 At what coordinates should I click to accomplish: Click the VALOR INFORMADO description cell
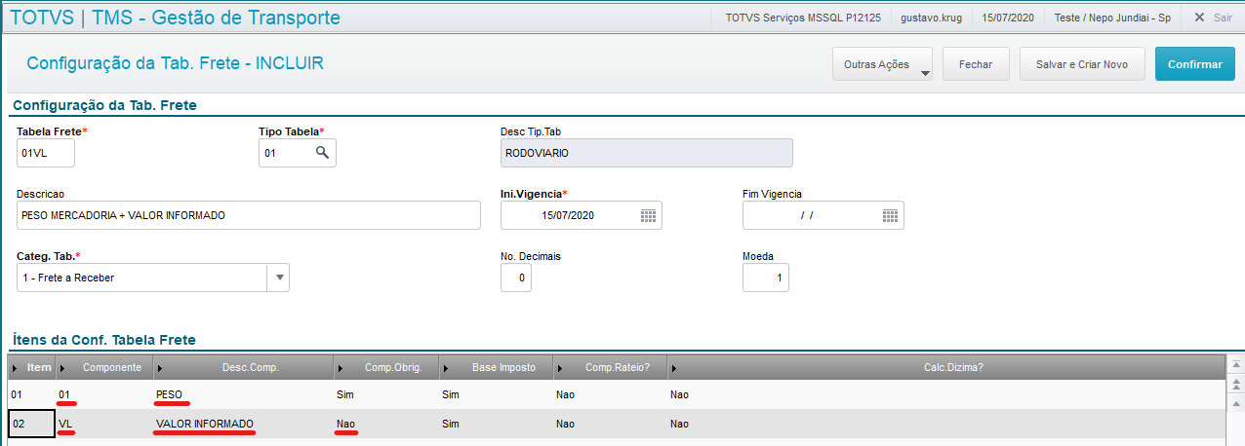coord(243,425)
